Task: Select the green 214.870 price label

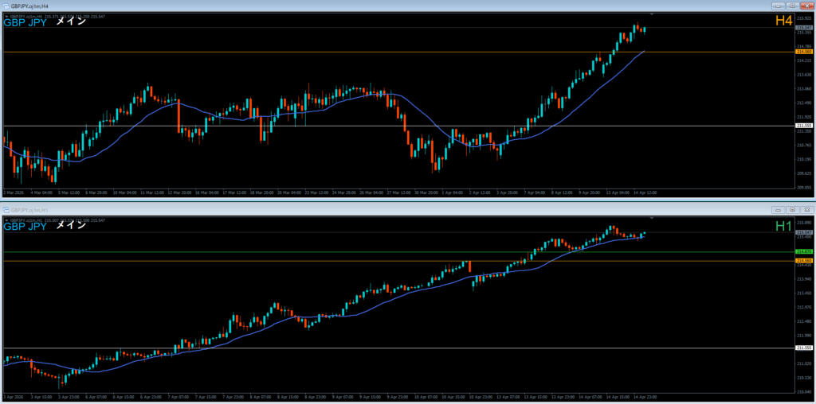Action: [804, 252]
